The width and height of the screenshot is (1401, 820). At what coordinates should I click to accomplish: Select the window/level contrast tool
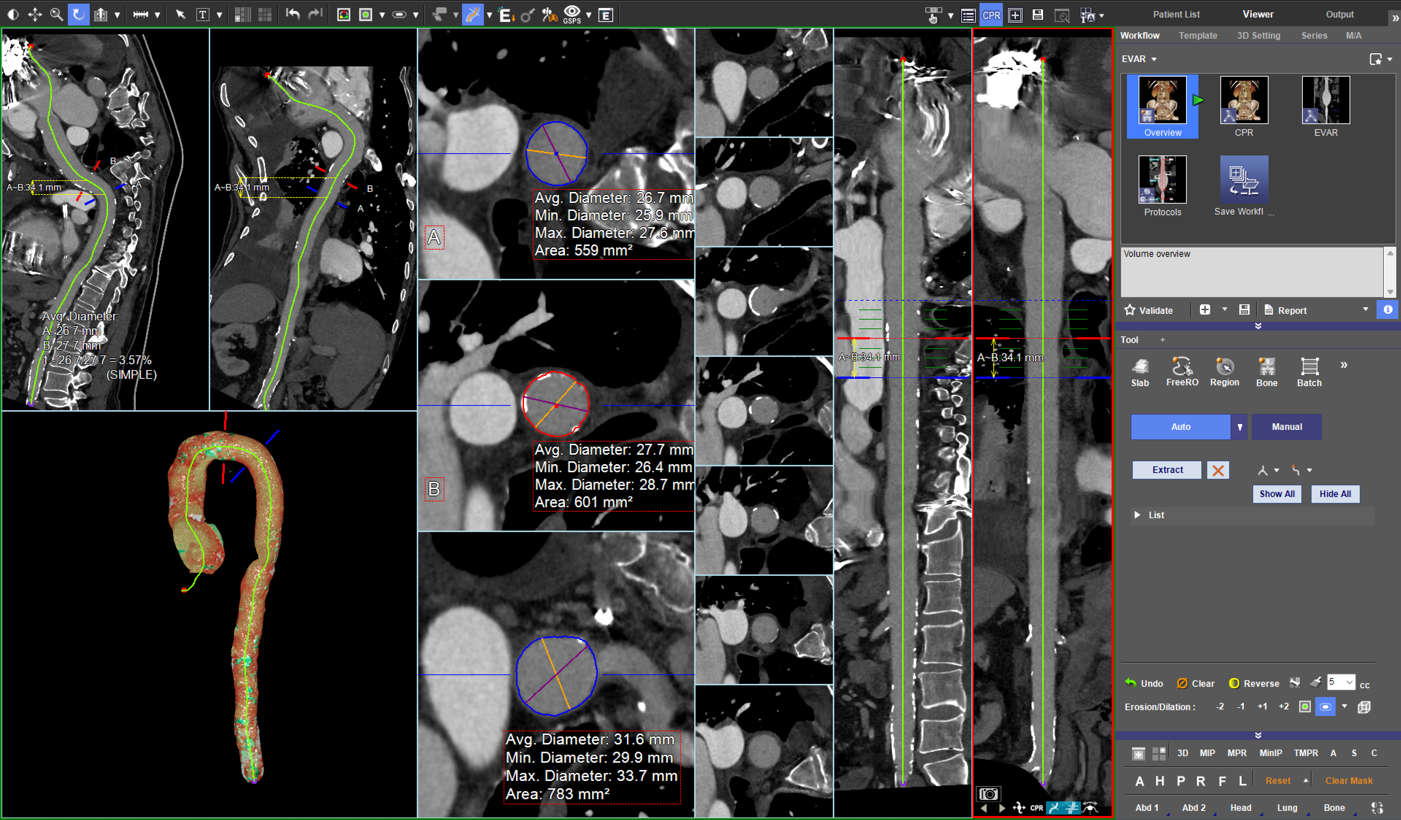point(13,15)
